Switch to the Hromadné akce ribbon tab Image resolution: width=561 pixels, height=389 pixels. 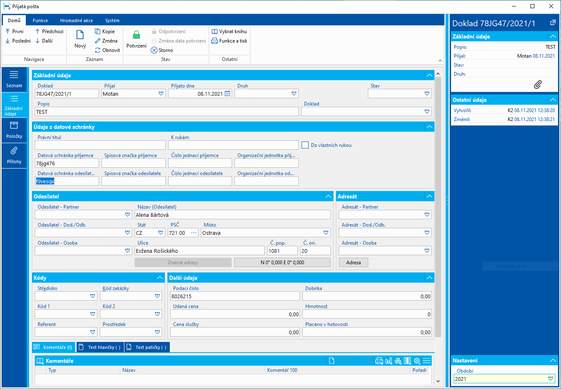[76, 20]
